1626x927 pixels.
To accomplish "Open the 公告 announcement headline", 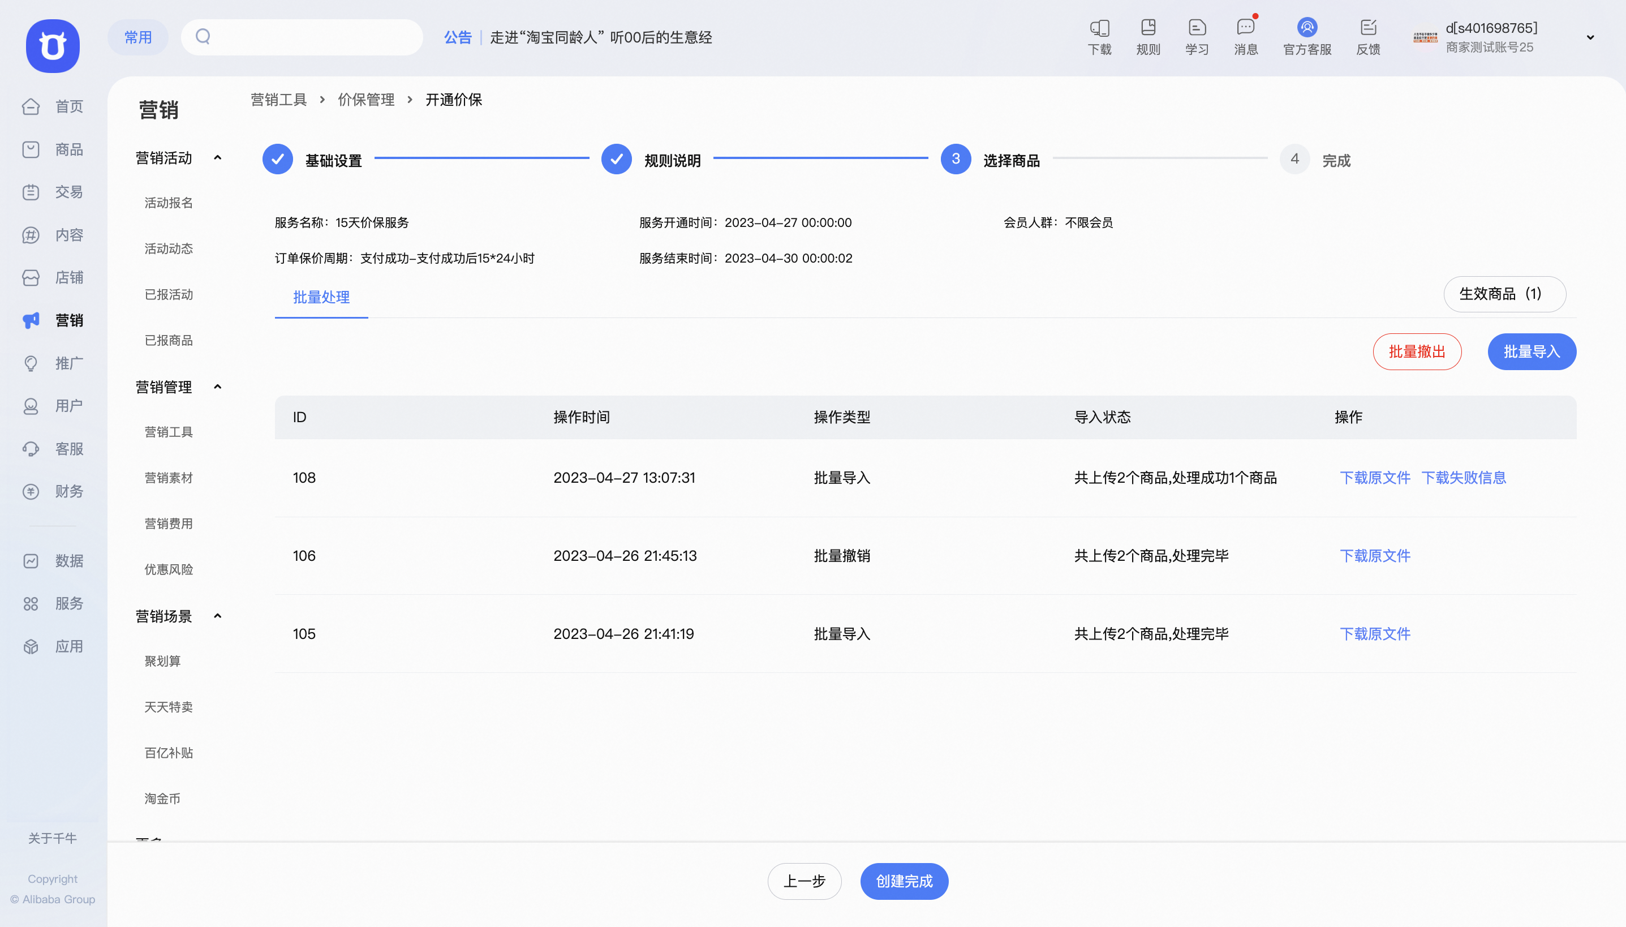I will 601,37.
